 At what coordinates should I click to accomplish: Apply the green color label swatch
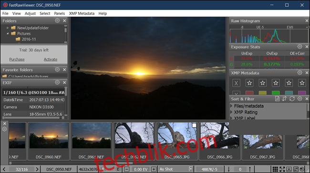point(276,92)
